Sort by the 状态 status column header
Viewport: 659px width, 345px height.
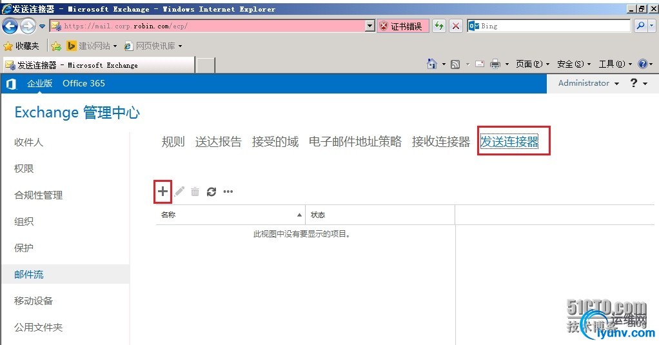380,215
